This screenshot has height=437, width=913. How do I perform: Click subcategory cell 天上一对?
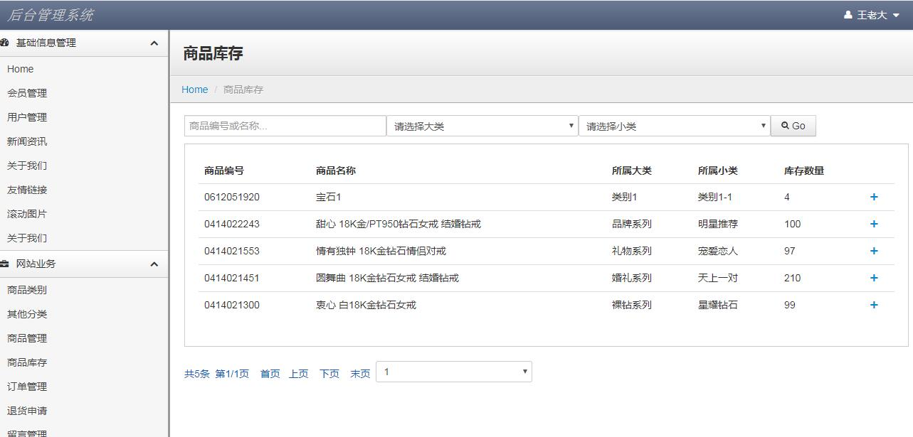coord(718,278)
